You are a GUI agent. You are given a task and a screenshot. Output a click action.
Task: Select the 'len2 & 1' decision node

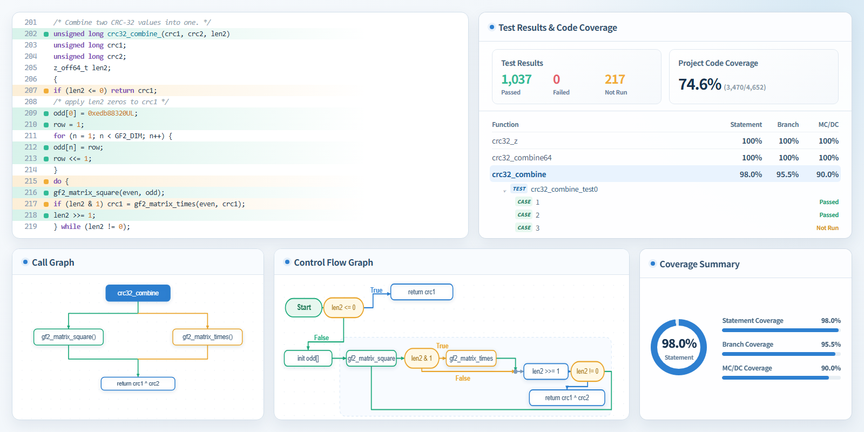coord(422,359)
